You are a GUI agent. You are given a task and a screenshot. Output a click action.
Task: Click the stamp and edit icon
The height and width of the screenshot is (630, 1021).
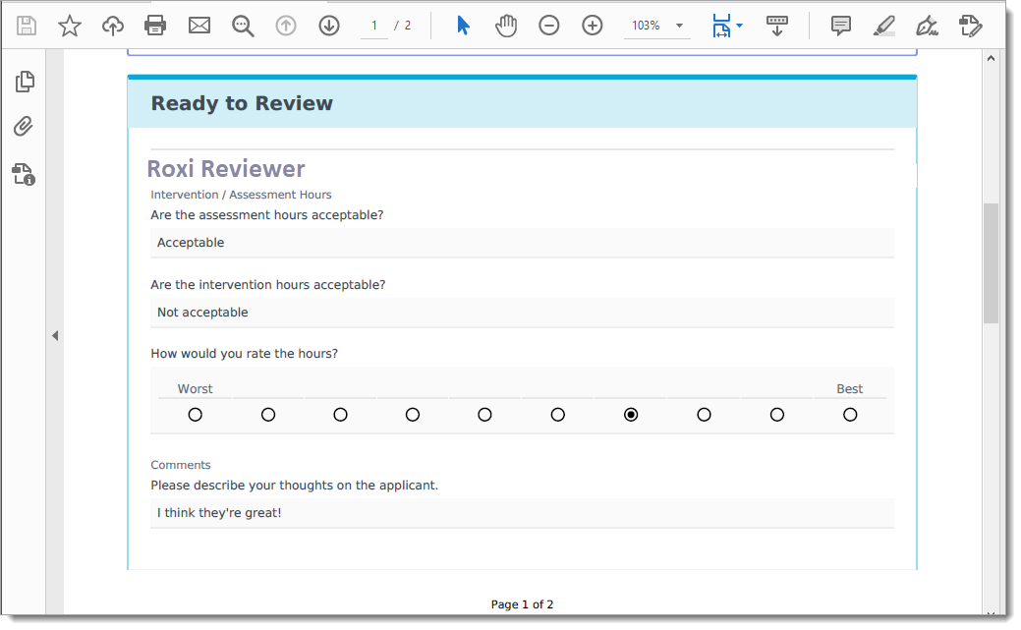[970, 27]
